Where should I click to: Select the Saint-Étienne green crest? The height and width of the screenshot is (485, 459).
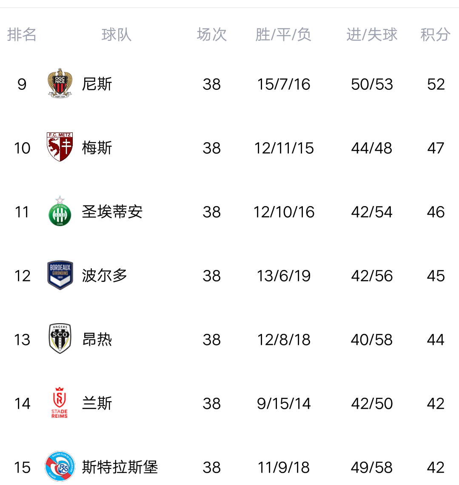(60, 211)
